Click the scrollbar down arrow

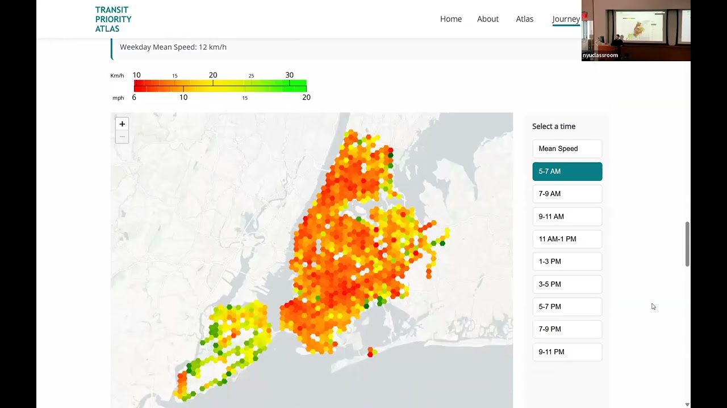[687, 404]
